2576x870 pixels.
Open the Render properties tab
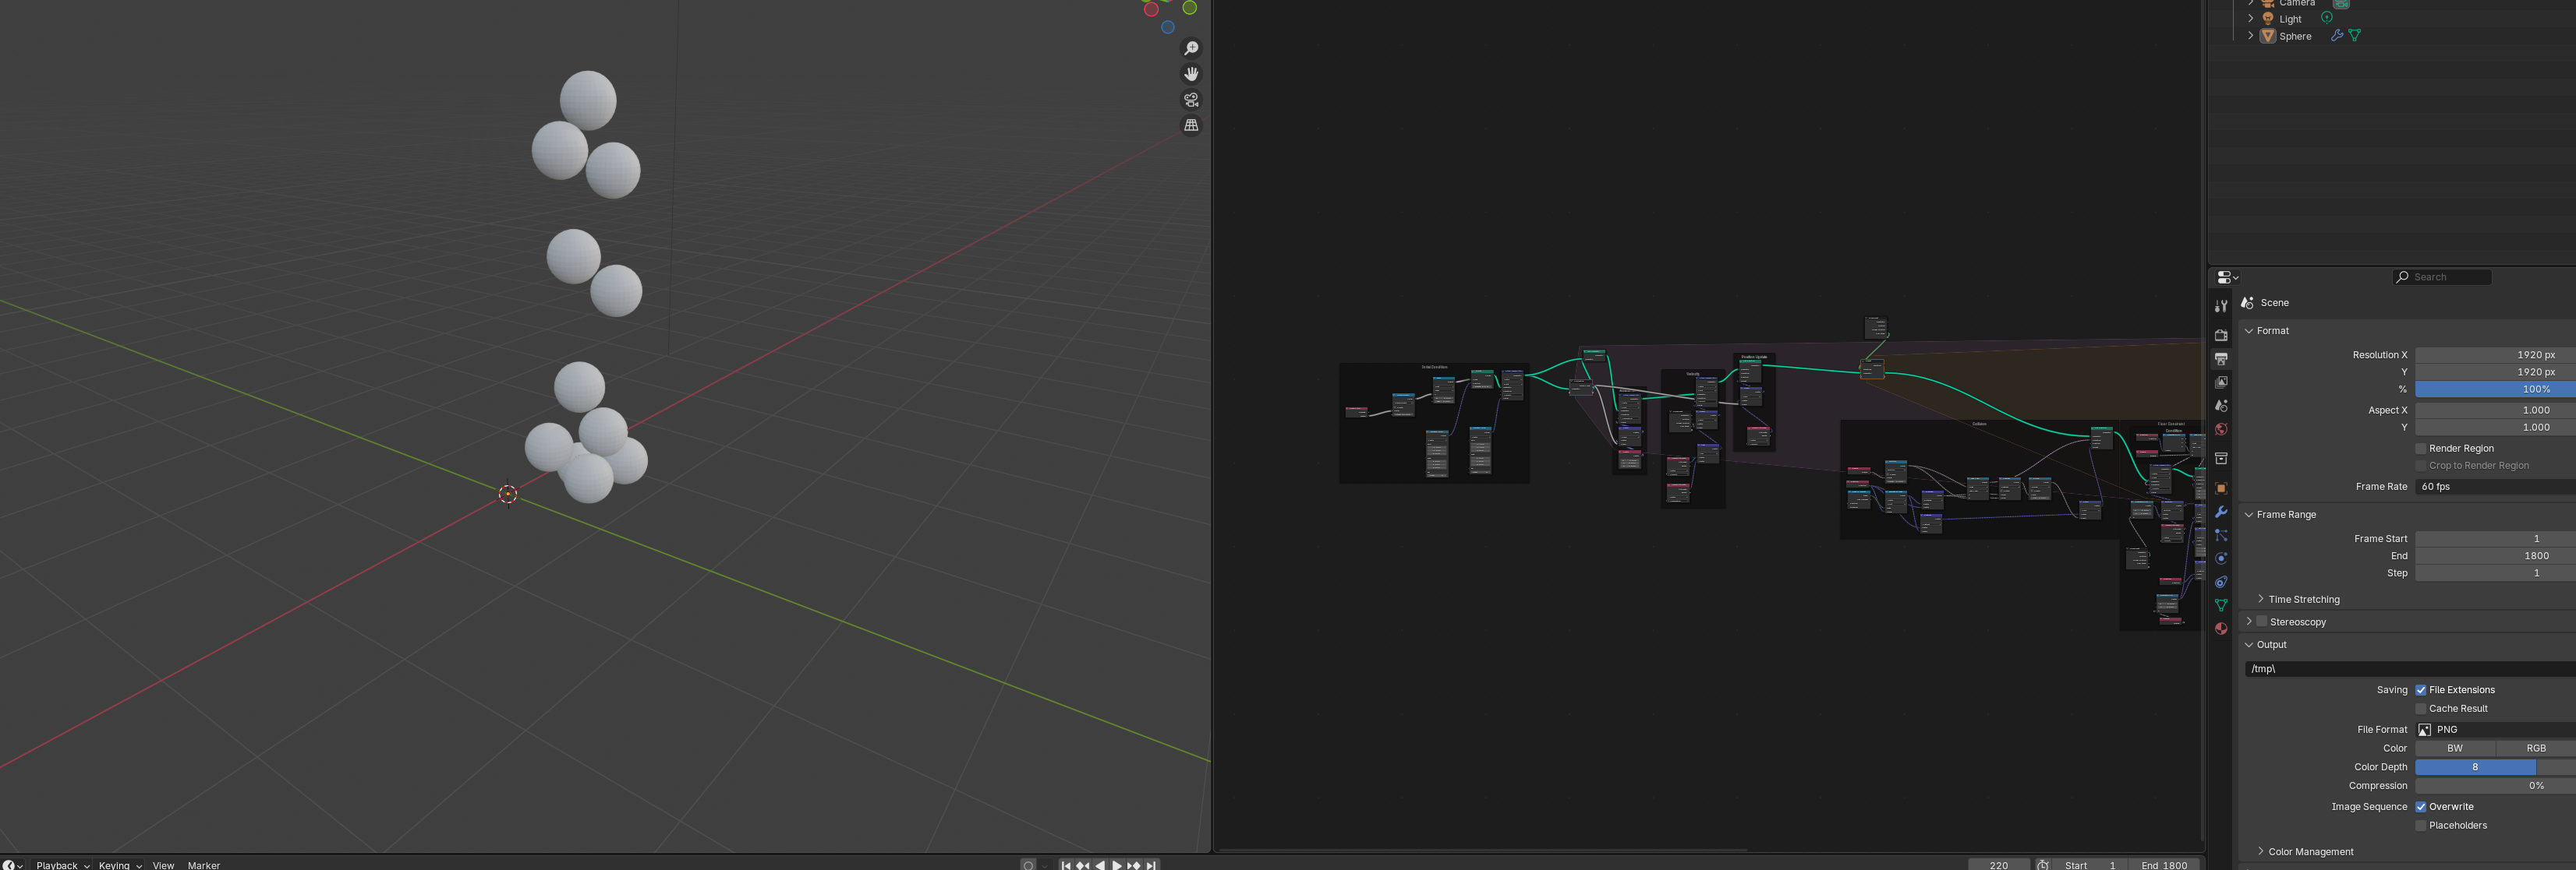pos(2221,335)
